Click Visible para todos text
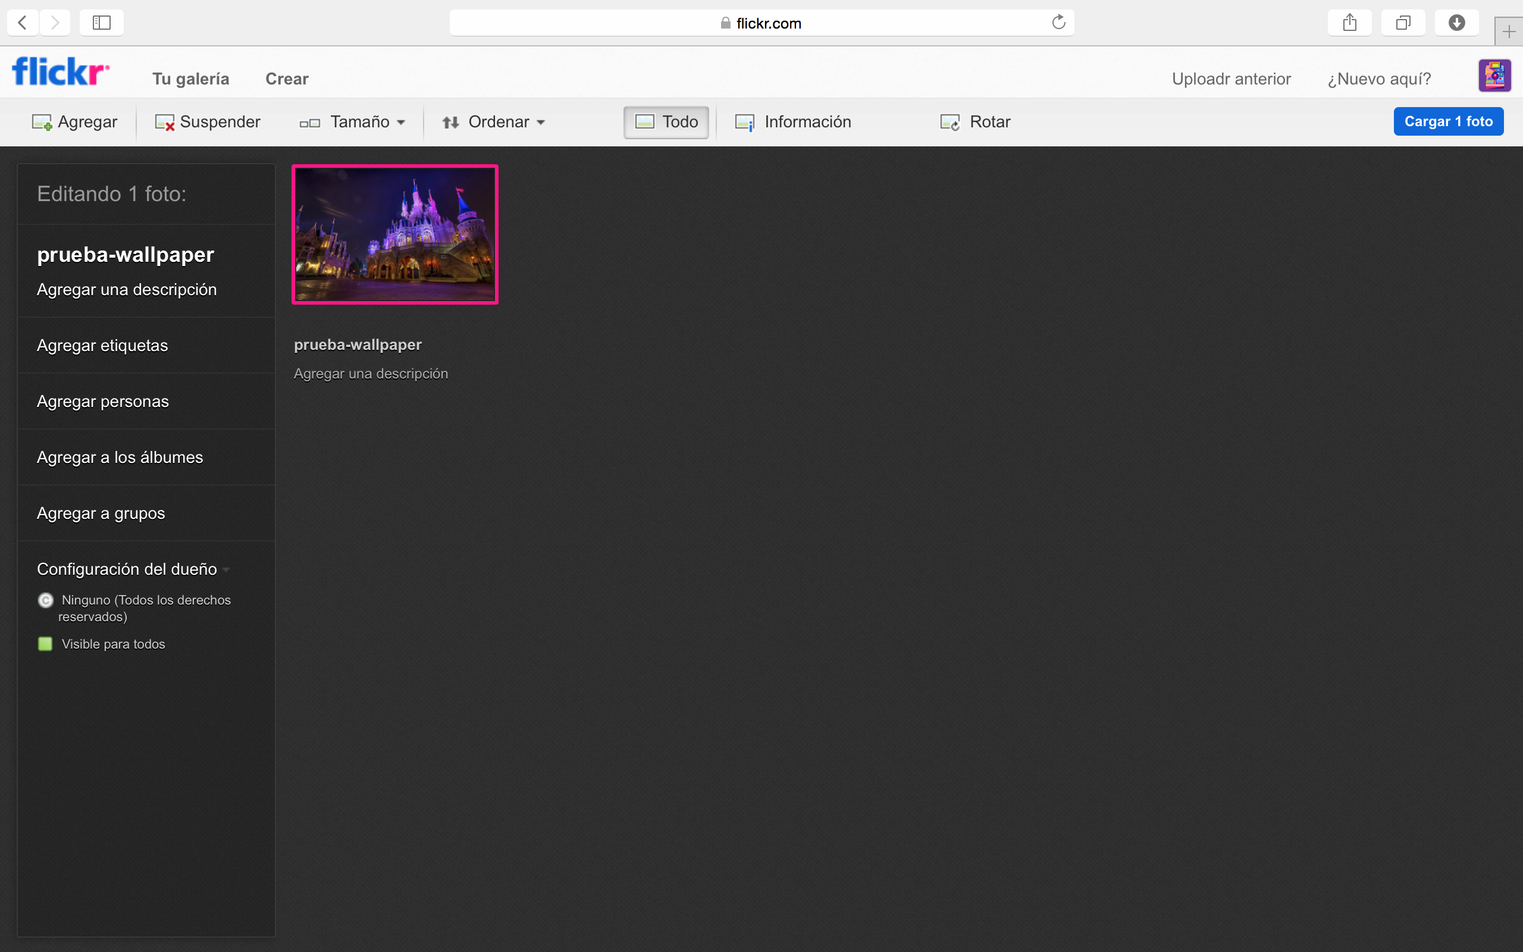The width and height of the screenshot is (1523, 952). 113,644
